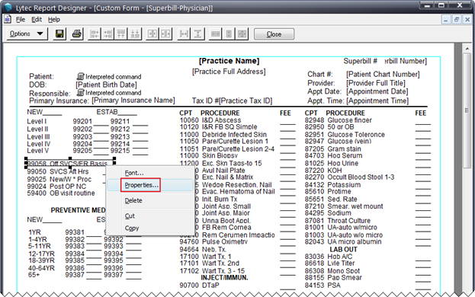Align selected objects to left edges
Image resolution: width=475 pixels, height=297 pixels.
(95, 34)
